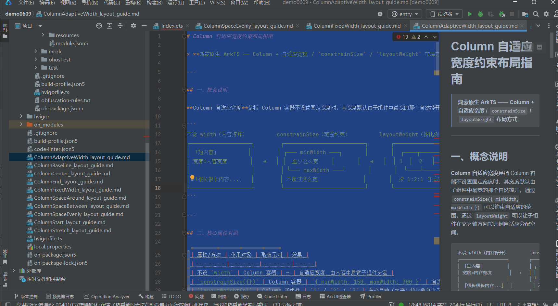Expand 外部库 external libraries node
This screenshot has width=558, height=306.
tap(13, 271)
